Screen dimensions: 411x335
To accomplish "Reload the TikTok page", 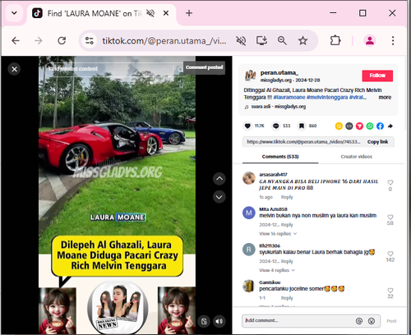I will (x=62, y=41).
